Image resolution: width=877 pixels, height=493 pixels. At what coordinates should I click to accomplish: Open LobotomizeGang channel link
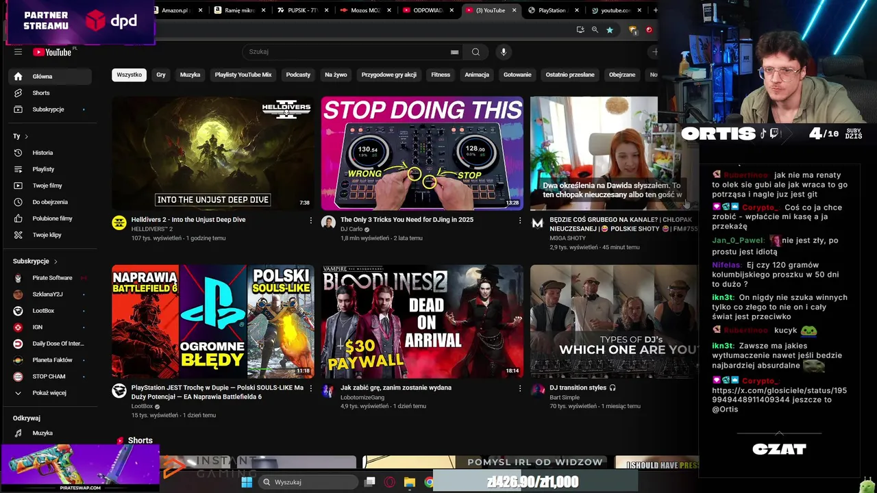pyautogui.click(x=362, y=397)
